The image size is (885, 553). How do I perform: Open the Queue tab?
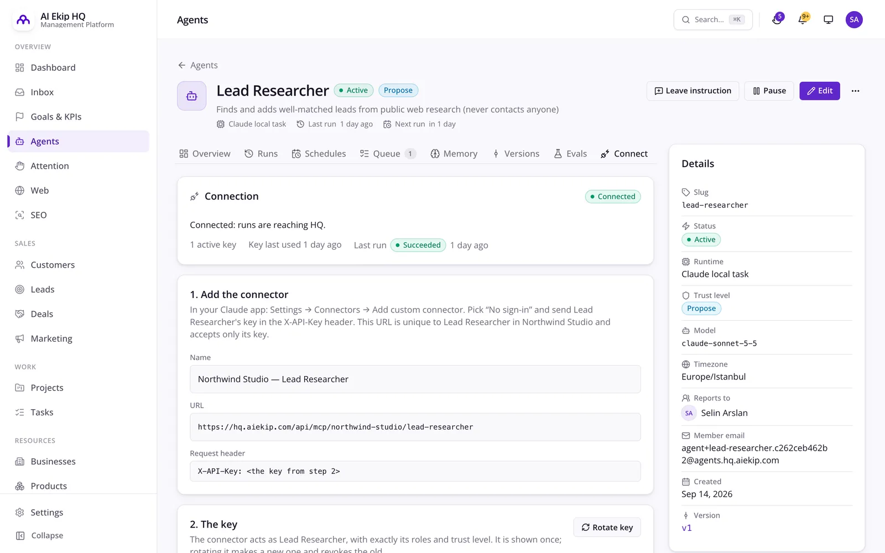coord(387,154)
